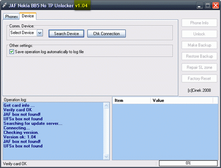Close the JAF Unlocker window
The image size is (221, 168).
216,6
